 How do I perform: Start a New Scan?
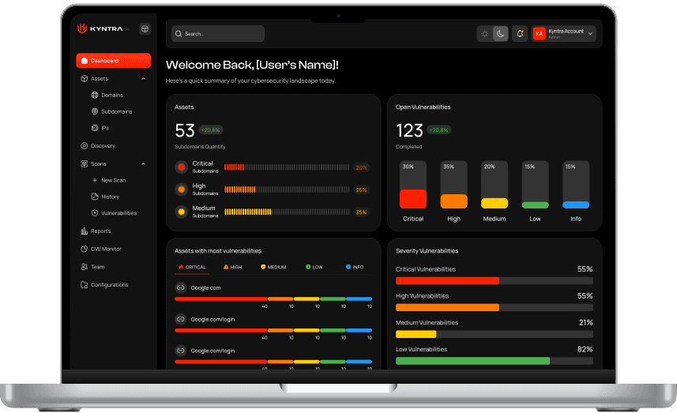pos(113,181)
